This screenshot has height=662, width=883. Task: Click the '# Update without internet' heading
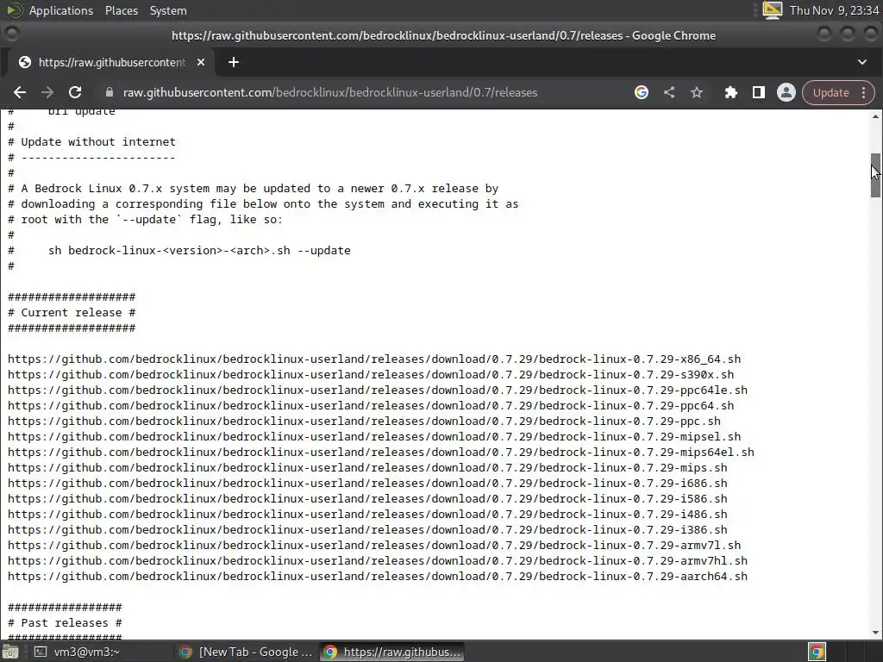coord(91,142)
